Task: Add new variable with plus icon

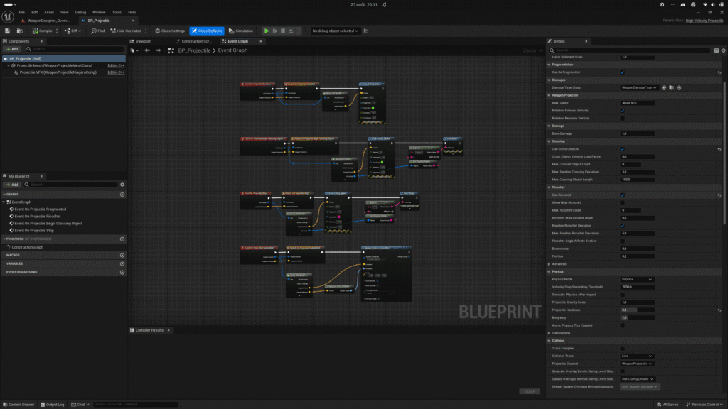Action: (x=122, y=264)
